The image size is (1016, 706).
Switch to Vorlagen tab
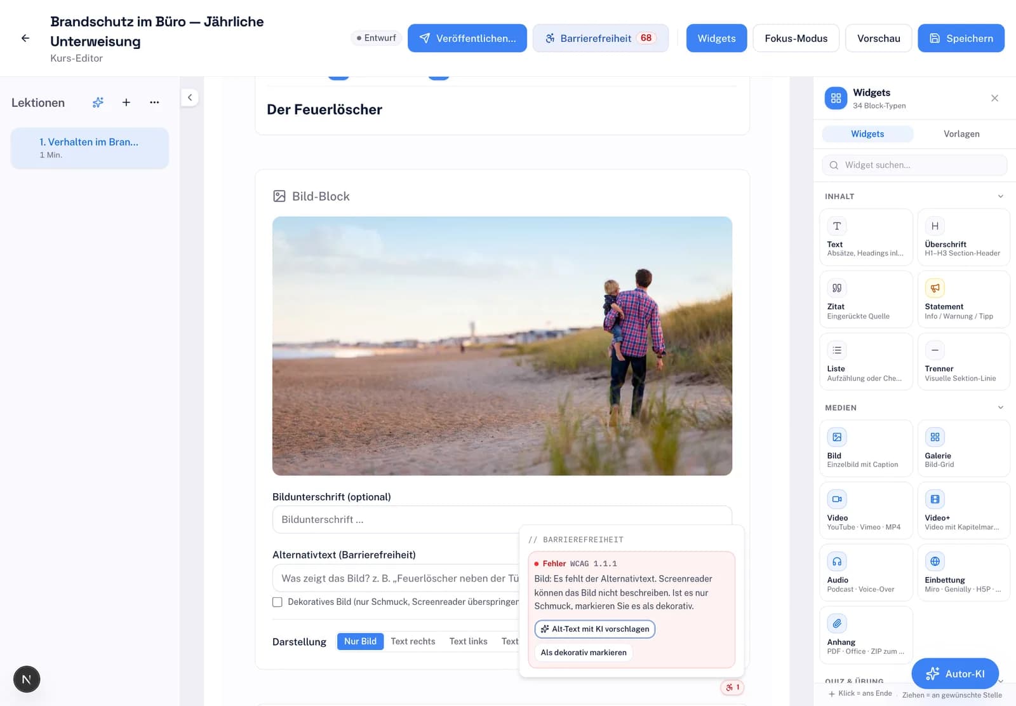tap(961, 134)
